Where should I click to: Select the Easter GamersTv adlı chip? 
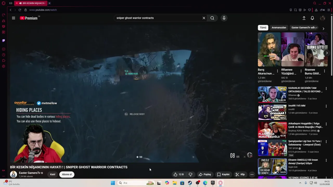(x=304, y=28)
